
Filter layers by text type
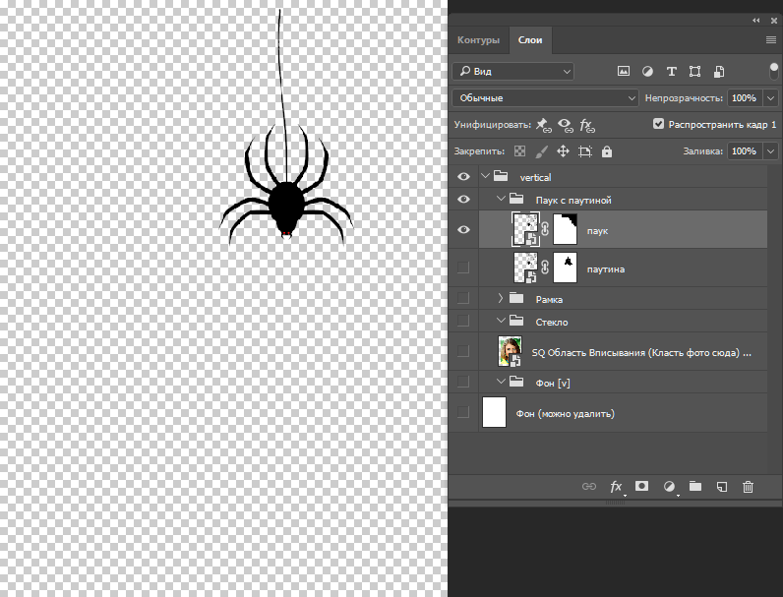click(x=672, y=72)
